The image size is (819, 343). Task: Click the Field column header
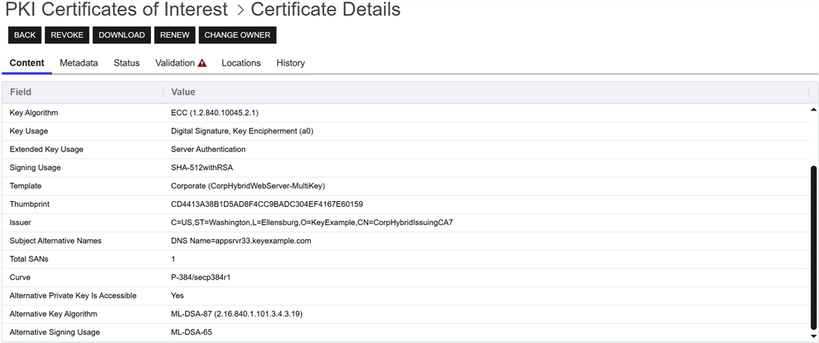pyautogui.click(x=21, y=92)
